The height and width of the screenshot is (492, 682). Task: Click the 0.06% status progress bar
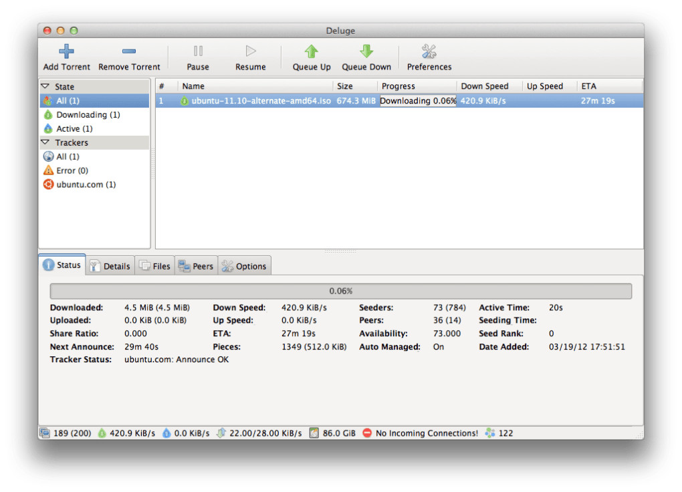340,291
